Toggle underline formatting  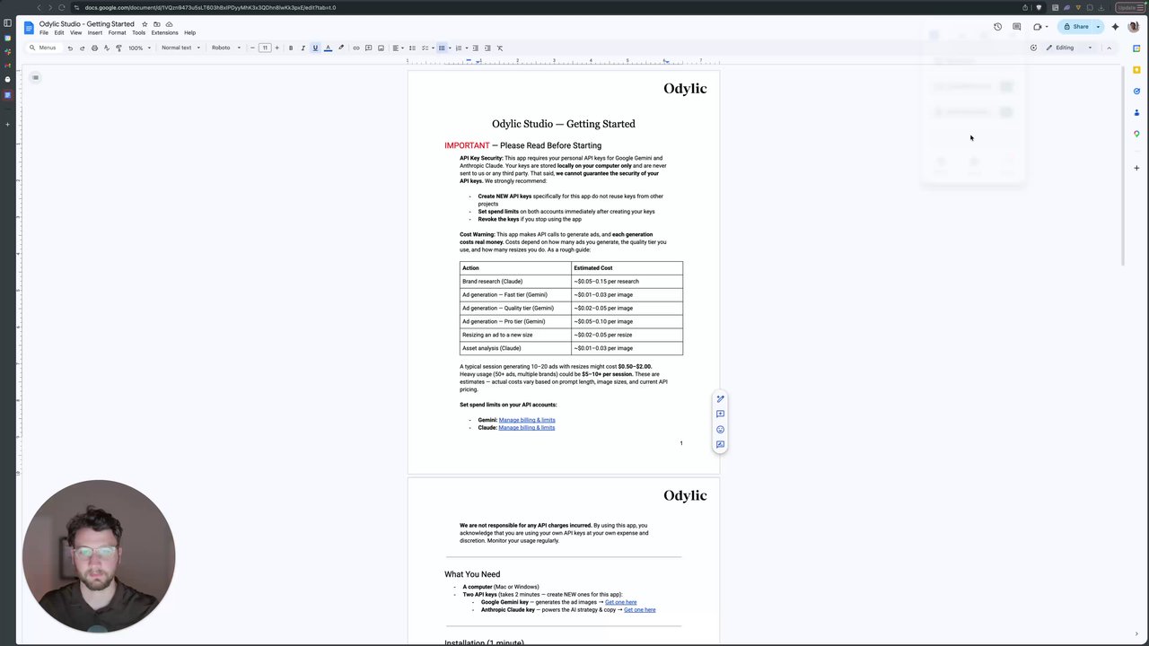pos(315,48)
